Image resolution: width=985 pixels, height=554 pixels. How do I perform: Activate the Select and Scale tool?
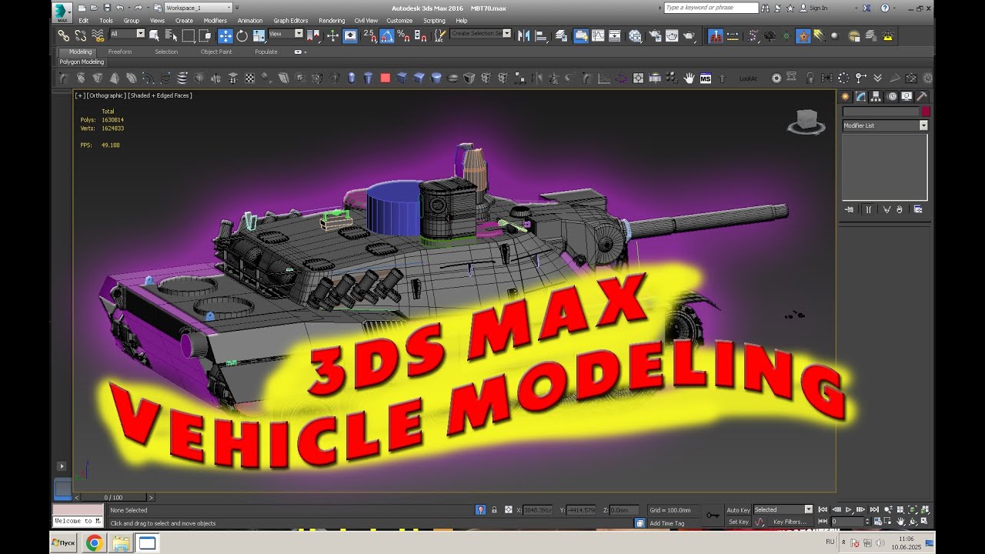(x=259, y=35)
